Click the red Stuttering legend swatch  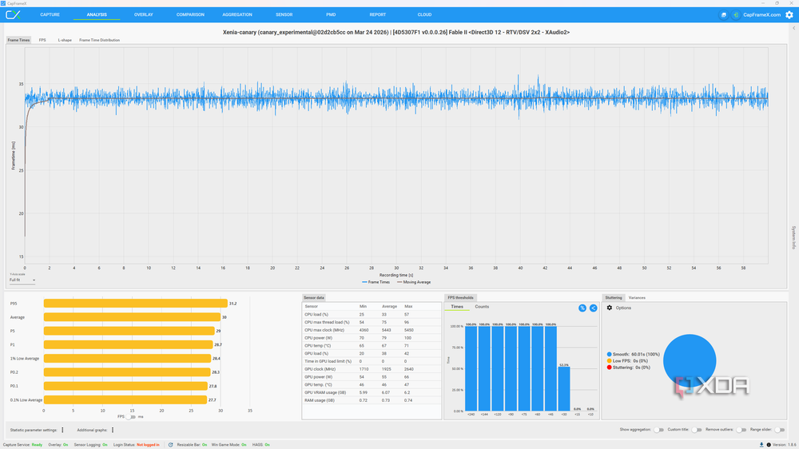[x=609, y=368]
